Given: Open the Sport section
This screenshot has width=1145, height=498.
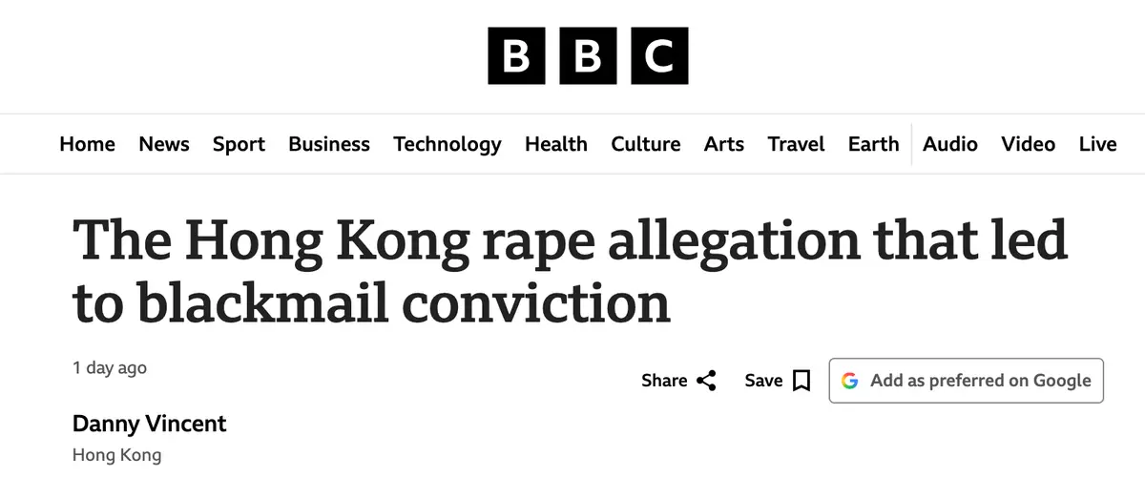Looking at the screenshot, I should click(x=239, y=144).
